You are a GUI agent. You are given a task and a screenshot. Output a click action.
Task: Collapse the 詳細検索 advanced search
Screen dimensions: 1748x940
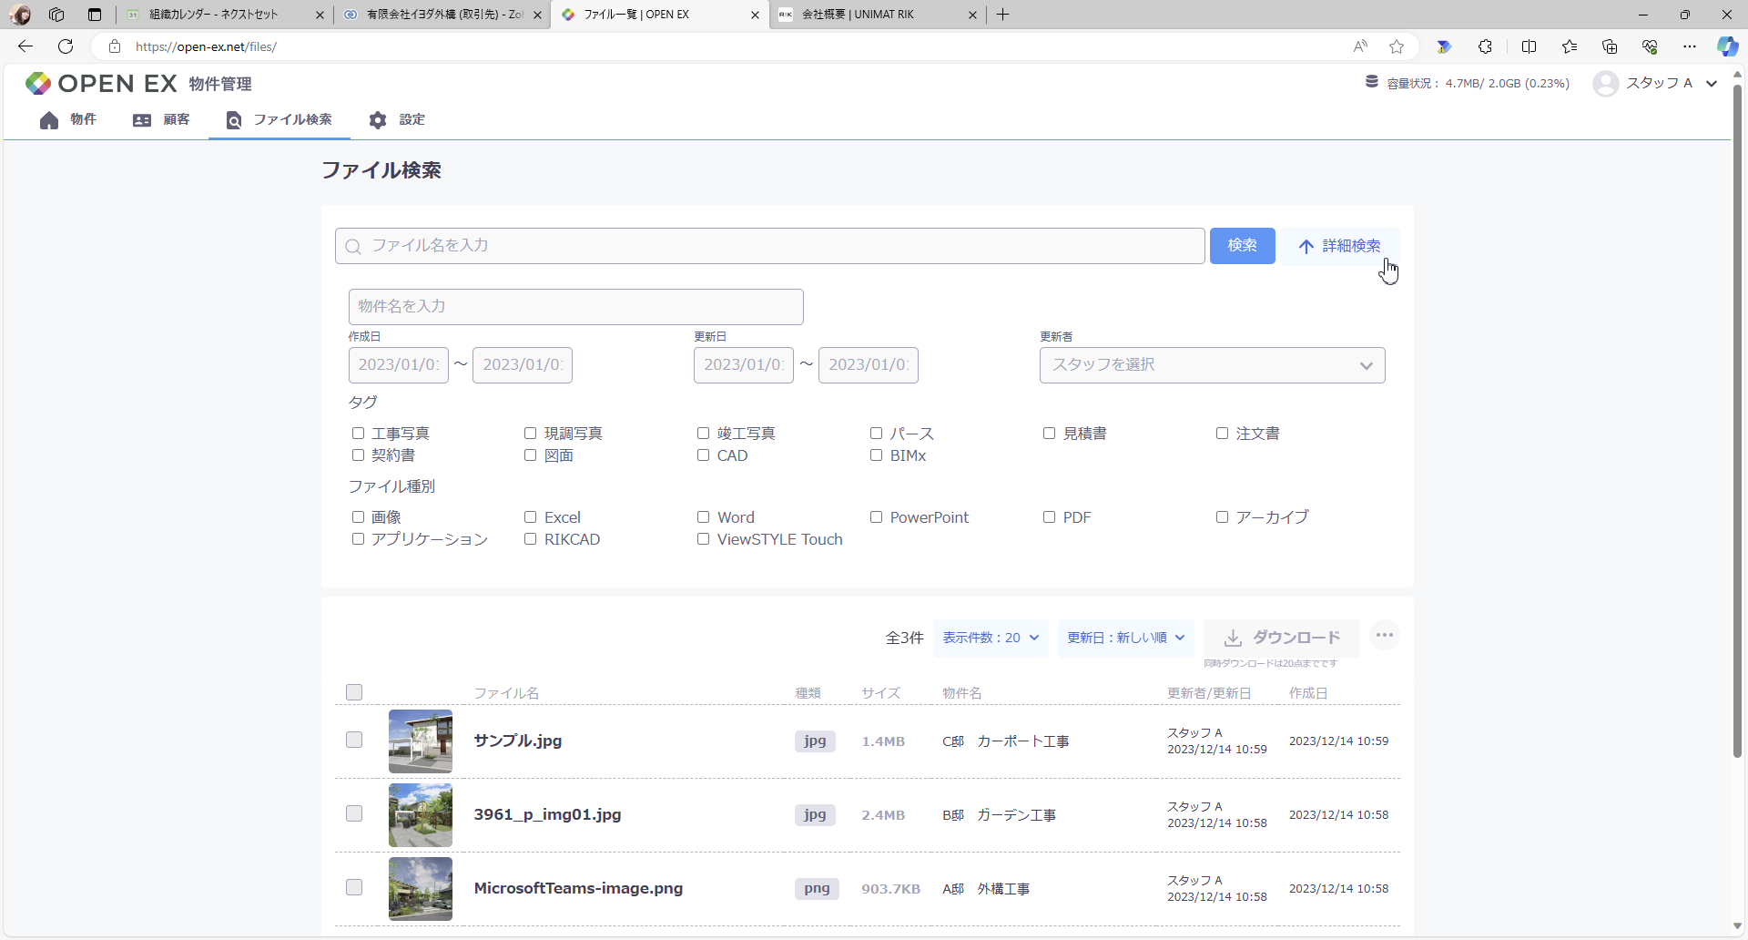[1339, 246]
